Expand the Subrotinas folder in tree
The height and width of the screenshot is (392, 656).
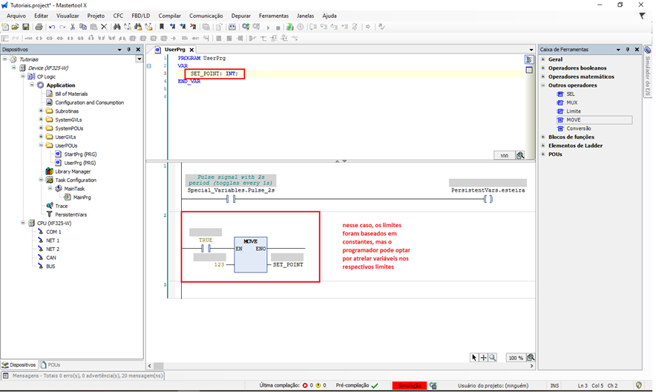pyautogui.click(x=41, y=111)
